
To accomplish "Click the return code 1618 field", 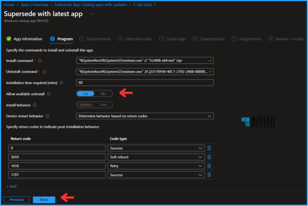I will [x=57, y=166].
